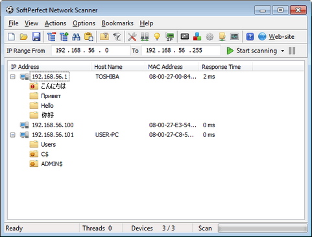Screen dimensions: 312x237
Task: Click MAC address 08-00-27-C8-5...
Action: click(171, 135)
